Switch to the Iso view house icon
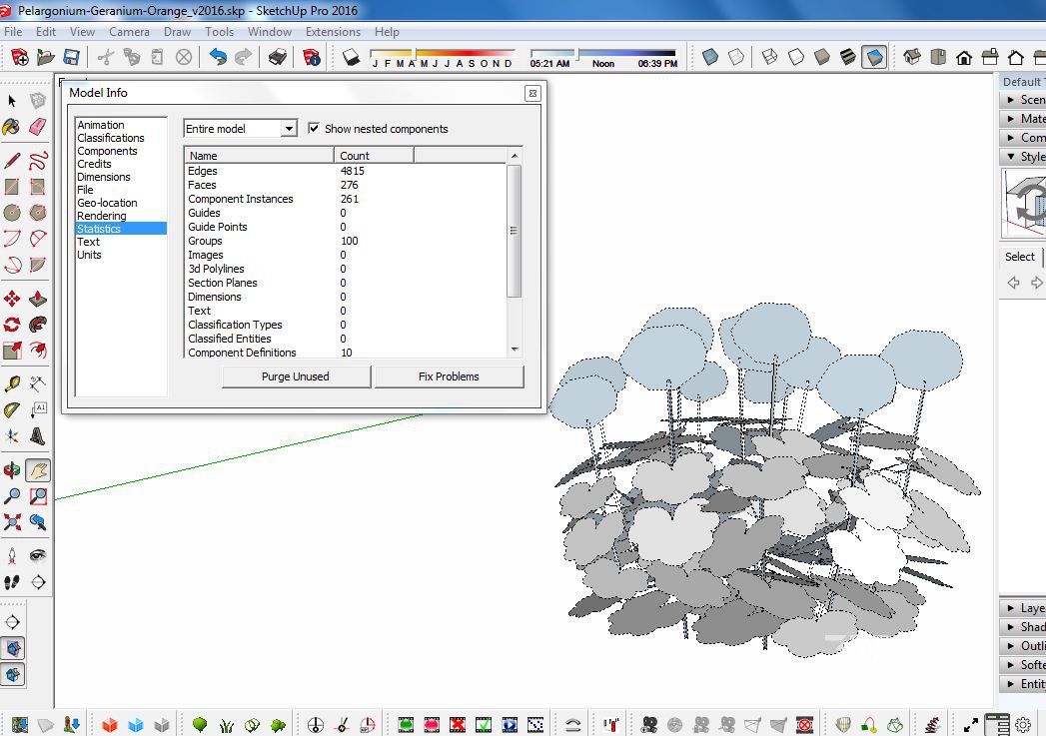 912,58
